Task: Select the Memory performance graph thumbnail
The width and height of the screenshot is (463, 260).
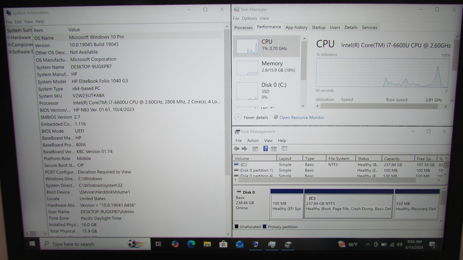Action: [247, 68]
